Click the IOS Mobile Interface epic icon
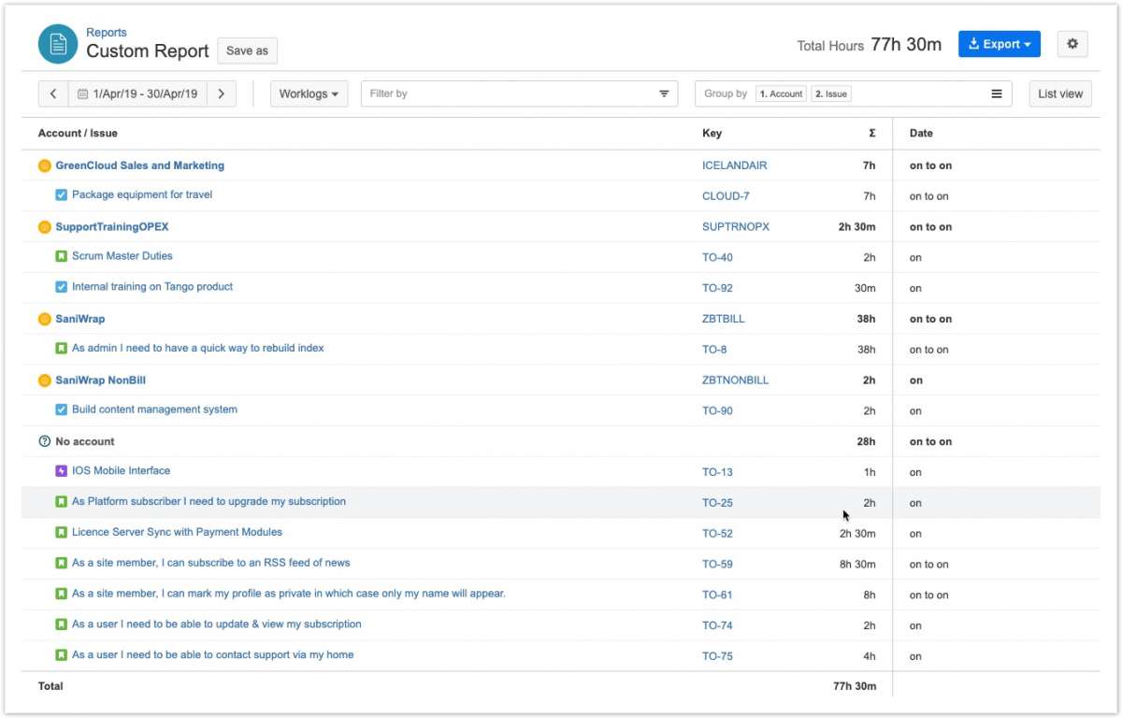Screen dimensions: 1122x718 (61, 471)
